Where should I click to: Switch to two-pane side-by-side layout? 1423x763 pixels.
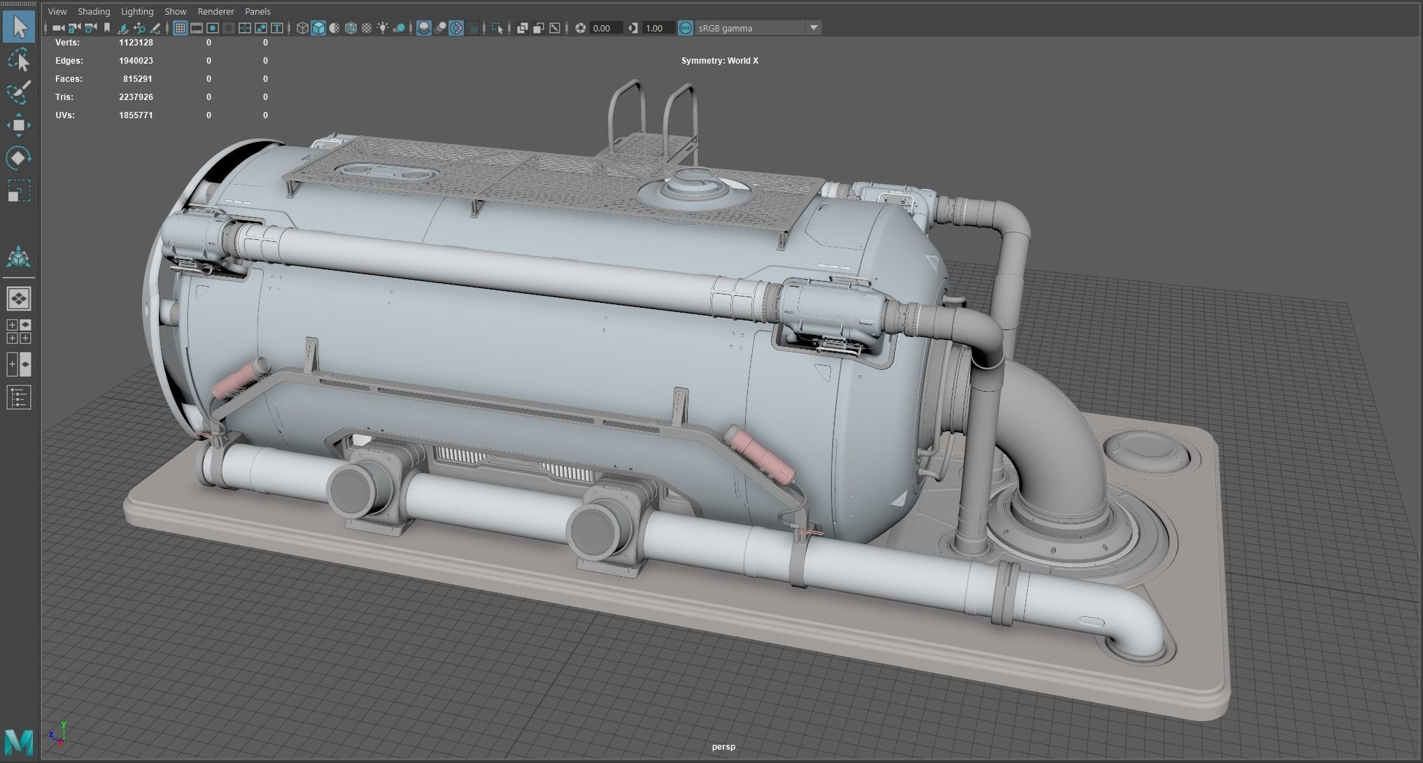[x=19, y=364]
